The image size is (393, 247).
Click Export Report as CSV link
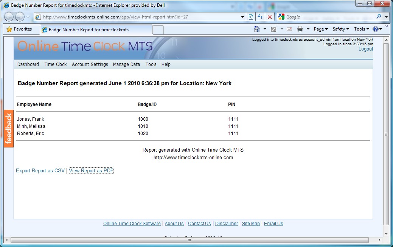point(40,170)
